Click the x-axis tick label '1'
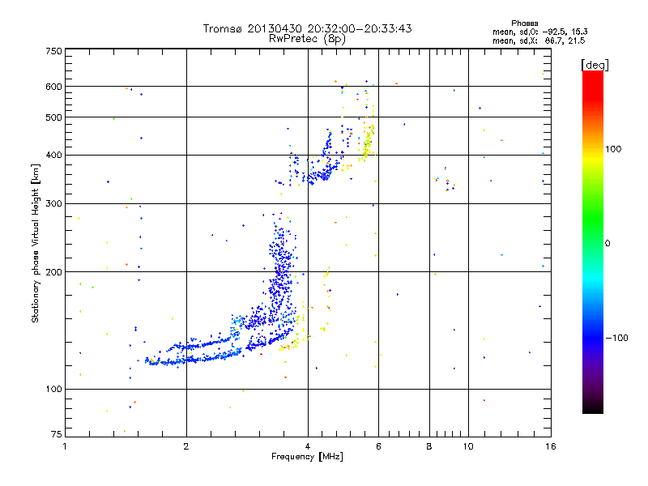 point(65,446)
